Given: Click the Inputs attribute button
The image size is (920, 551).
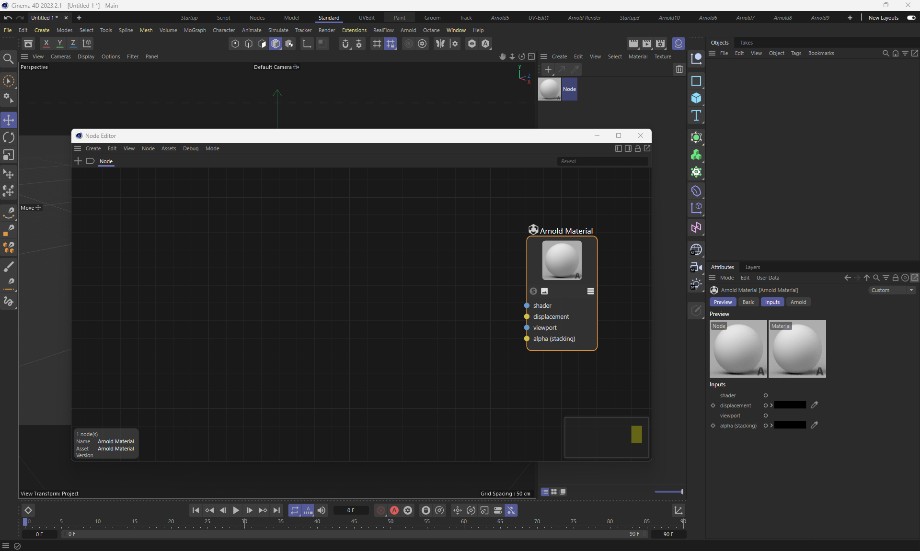Looking at the screenshot, I should tap(772, 302).
